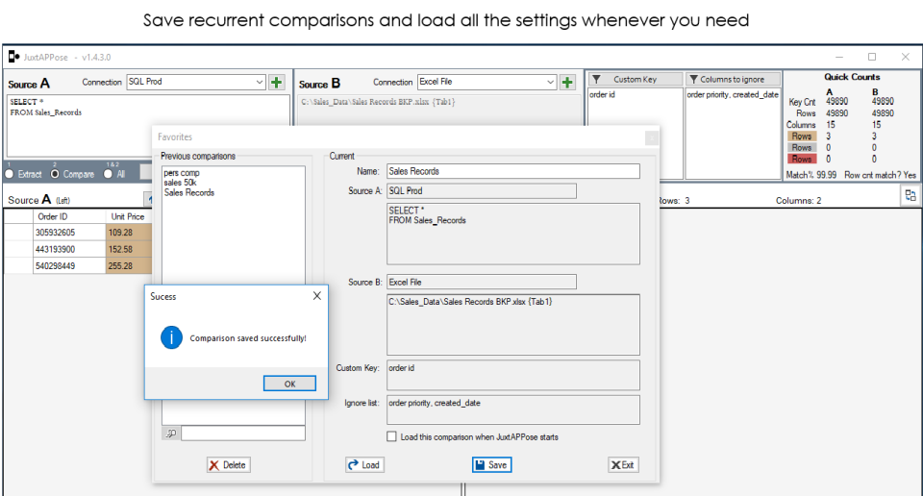Click the layout swap icon beside Columns: 2
This screenshot has height=496, width=923.
coord(911,196)
